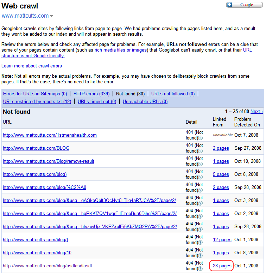Viewport: 266px width, 273px height.
Task: Click help icon in the gASkoQbft3QcNyt5 row
Action: coord(200,203)
